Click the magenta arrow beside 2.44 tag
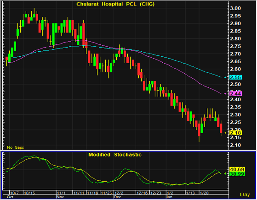This screenshot has width=257, height=200. (225, 94)
